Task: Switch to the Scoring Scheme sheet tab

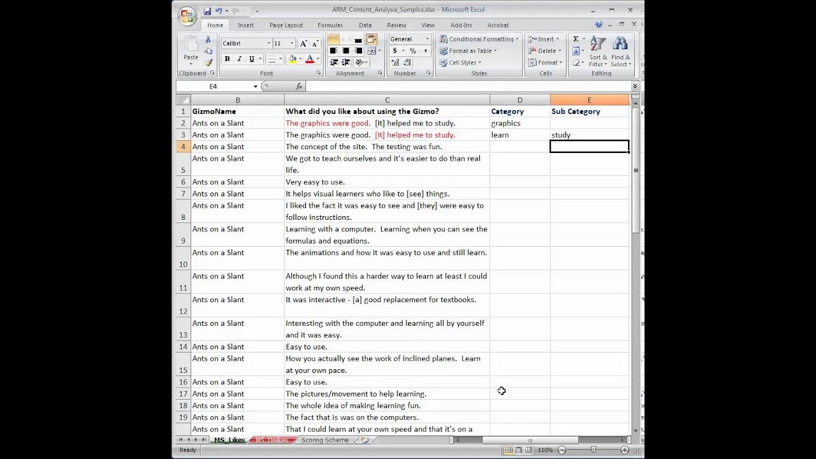Action: click(x=325, y=440)
